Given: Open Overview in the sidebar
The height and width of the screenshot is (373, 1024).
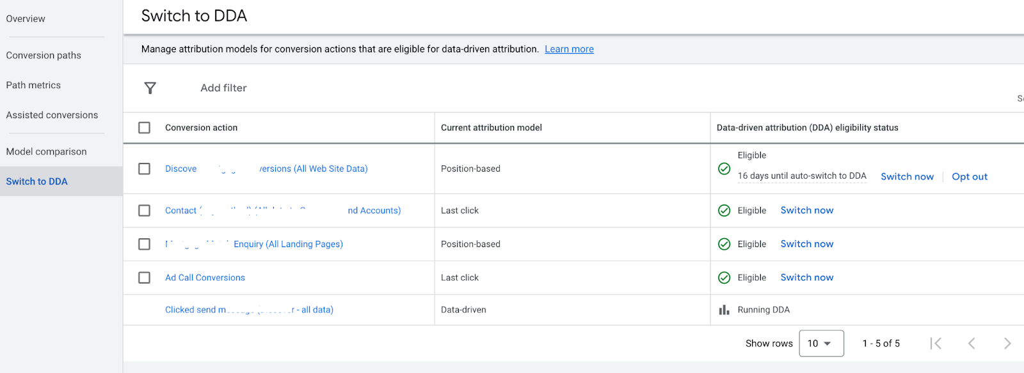Looking at the screenshot, I should tap(26, 19).
